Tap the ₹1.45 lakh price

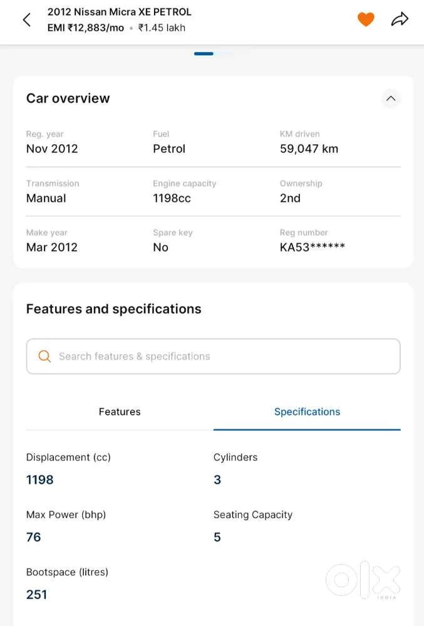[162, 28]
